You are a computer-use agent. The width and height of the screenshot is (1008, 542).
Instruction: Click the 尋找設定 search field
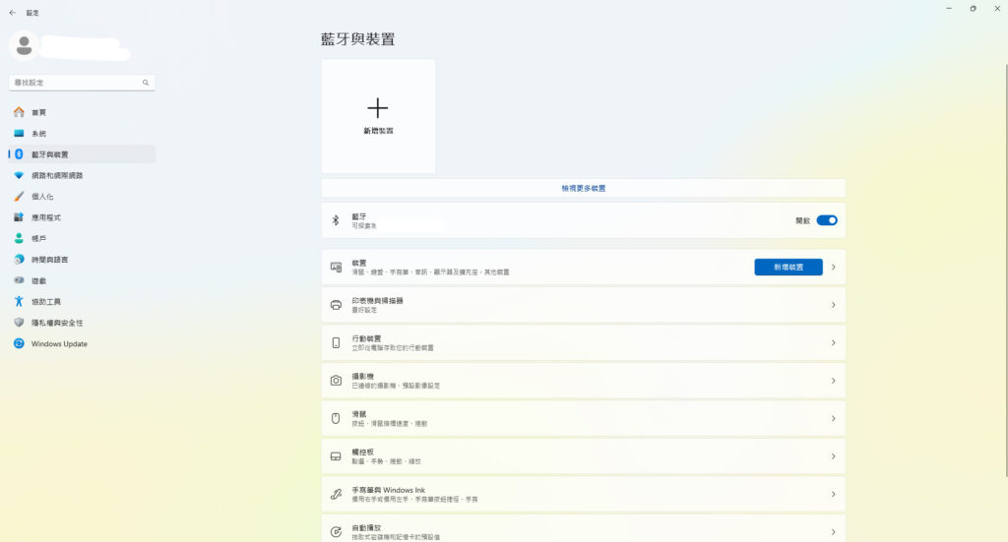click(75, 83)
